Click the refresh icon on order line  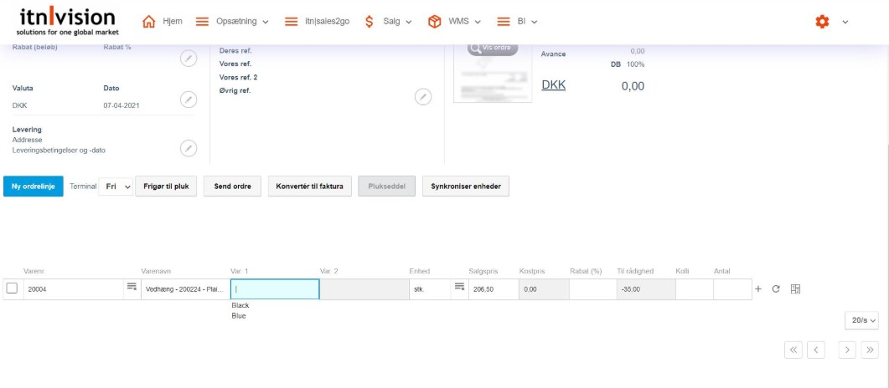coord(776,289)
